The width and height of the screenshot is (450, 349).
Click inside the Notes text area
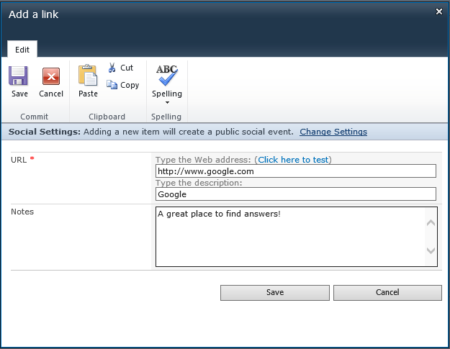click(x=288, y=237)
